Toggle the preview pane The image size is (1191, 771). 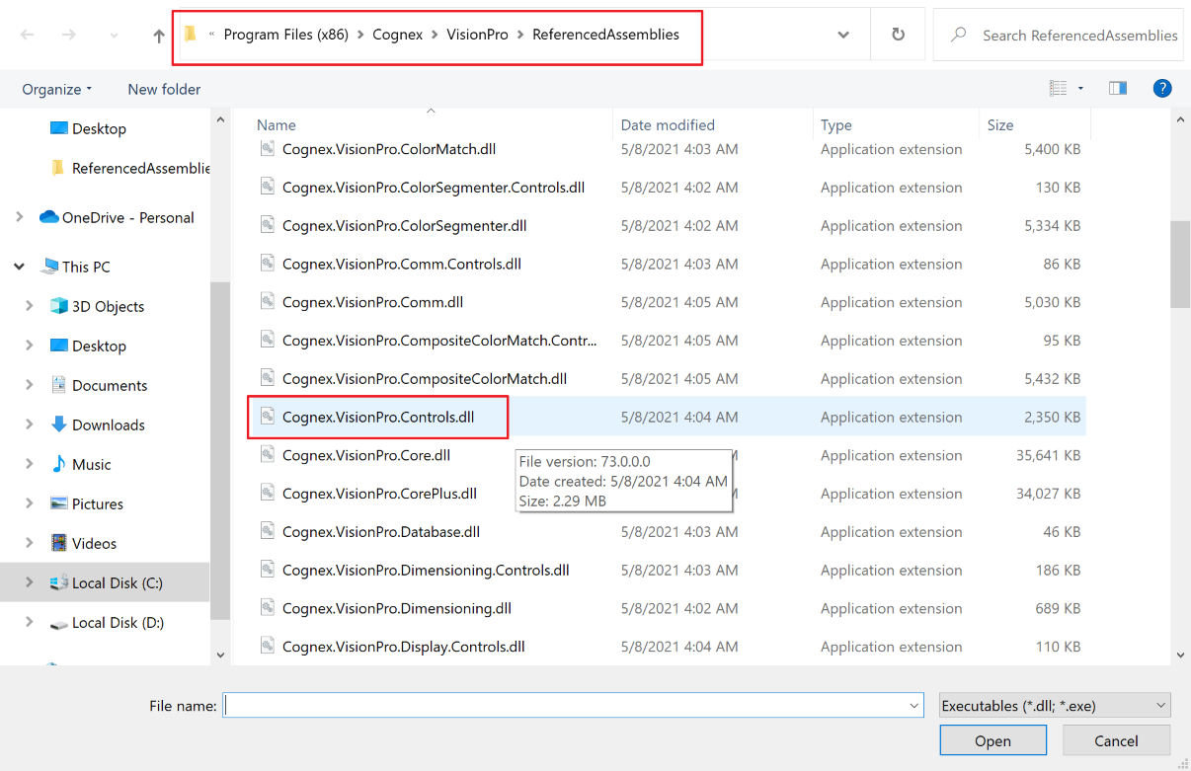1117,88
